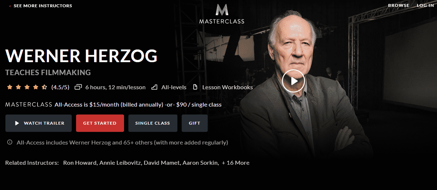Click the duration icon beside 6 hours
This screenshot has width=437, height=190.
point(78,87)
